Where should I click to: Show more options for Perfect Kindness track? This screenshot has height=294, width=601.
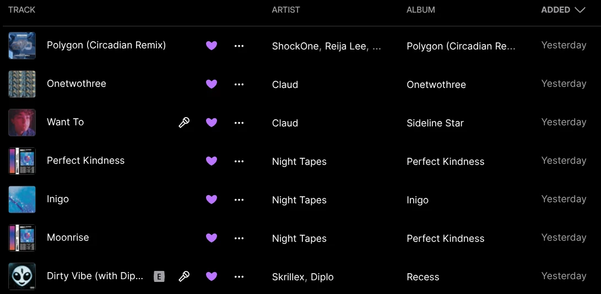pos(239,161)
